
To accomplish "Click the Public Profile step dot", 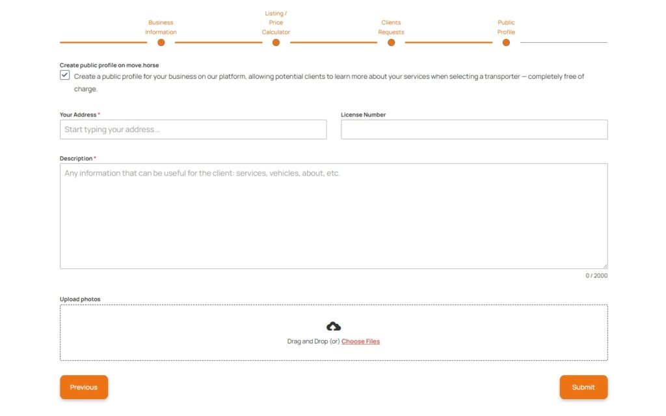I will pos(506,43).
